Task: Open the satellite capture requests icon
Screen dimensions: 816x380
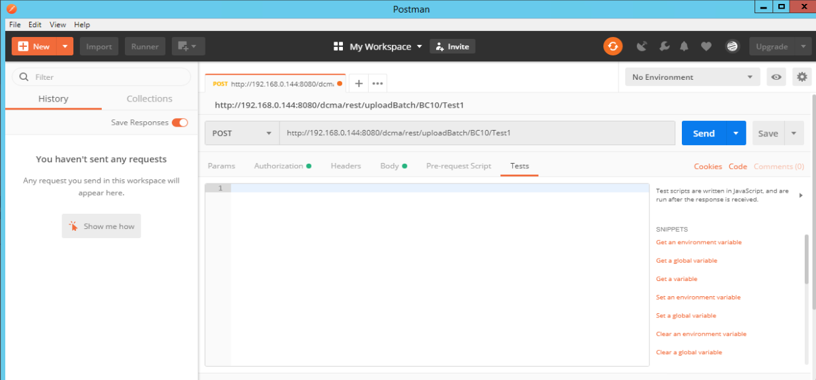Action: (x=642, y=46)
